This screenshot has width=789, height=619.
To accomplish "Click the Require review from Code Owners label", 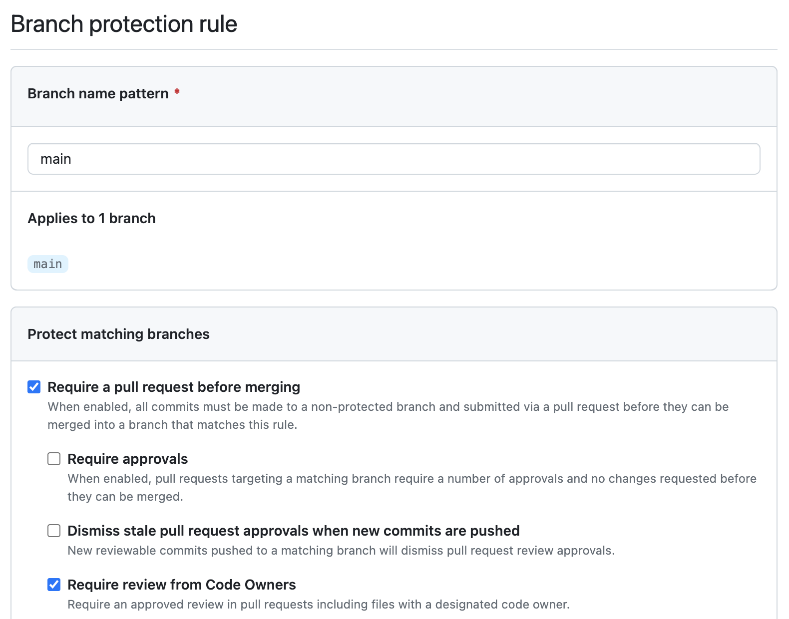I will [182, 584].
